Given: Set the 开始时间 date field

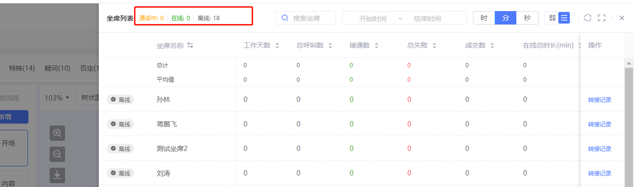Looking at the screenshot, I should [x=373, y=18].
